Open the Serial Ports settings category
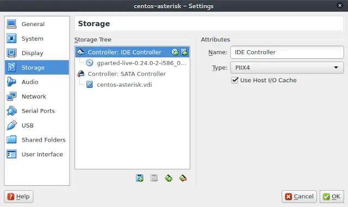 pyautogui.click(x=37, y=111)
